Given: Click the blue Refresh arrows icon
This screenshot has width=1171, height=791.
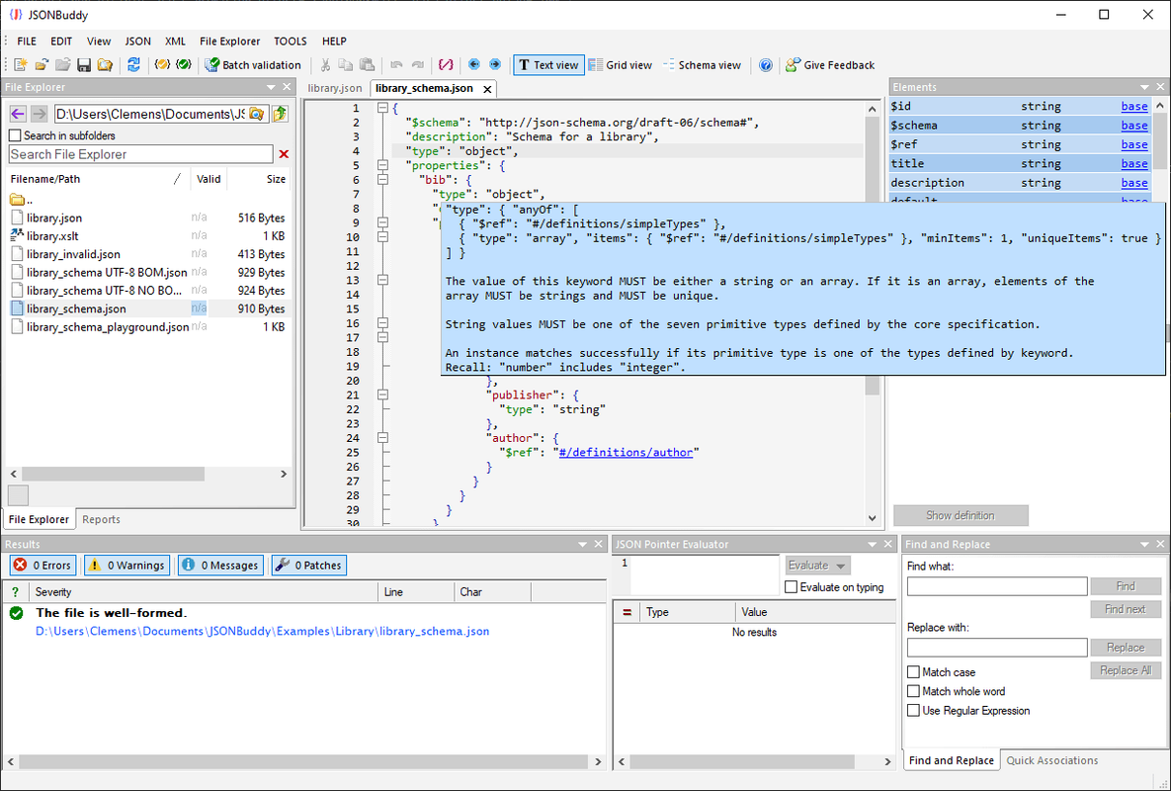Looking at the screenshot, I should tap(133, 65).
